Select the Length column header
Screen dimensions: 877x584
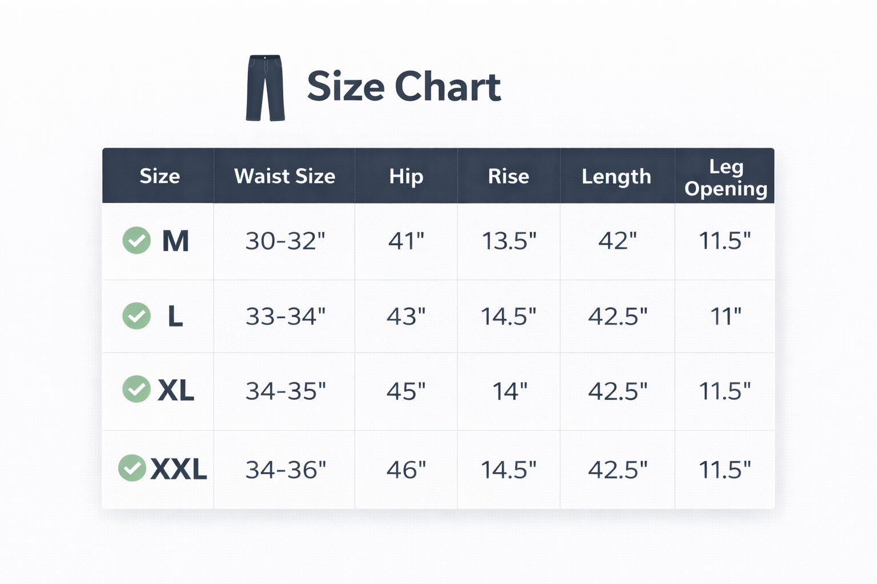click(616, 177)
